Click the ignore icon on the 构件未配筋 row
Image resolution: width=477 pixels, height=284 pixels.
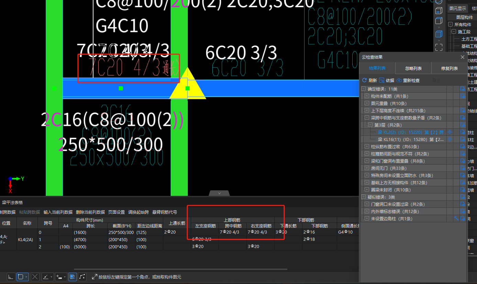point(463,96)
